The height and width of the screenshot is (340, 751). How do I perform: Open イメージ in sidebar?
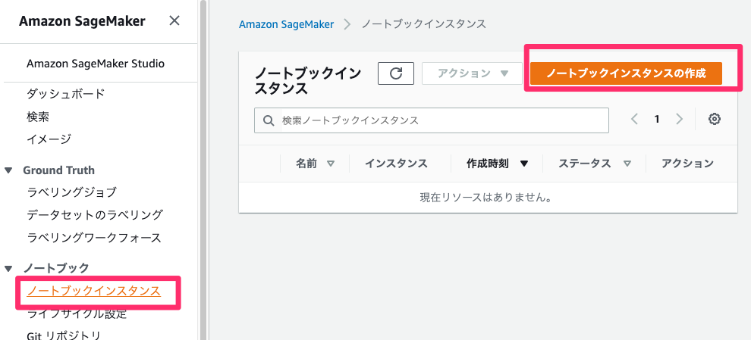49,139
